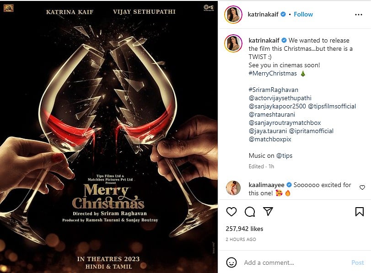Click kaalimaayee's blue verified badge
This screenshot has width=371, height=273.
tap(289, 185)
